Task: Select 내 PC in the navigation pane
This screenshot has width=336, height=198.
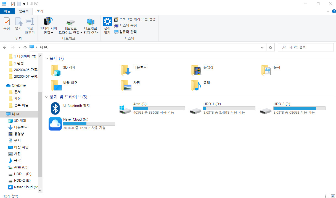Action: pyautogui.click(x=19, y=114)
